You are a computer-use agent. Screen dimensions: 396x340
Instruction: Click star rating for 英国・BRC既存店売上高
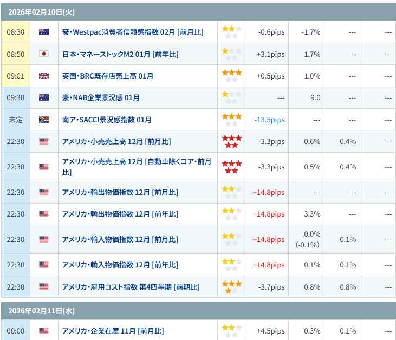coord(232,76)
